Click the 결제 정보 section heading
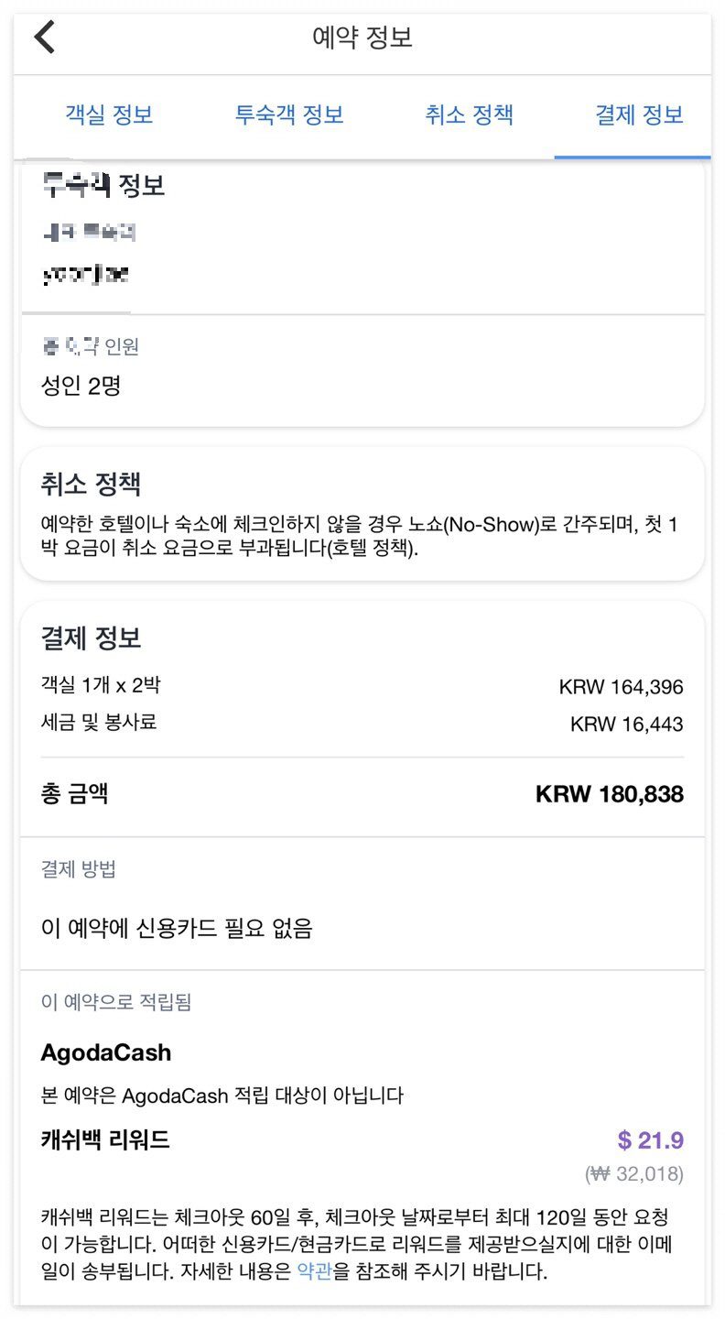Image resolution: width=725 pixels, height=1319 pixels. click(x=91, y=638)
